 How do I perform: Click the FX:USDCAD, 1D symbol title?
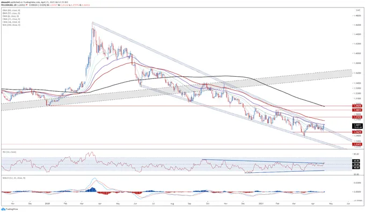[8, 5]
